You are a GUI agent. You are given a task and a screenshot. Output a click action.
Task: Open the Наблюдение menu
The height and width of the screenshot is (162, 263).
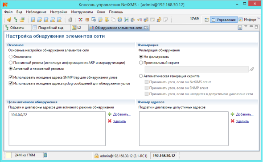pos(36,12)
